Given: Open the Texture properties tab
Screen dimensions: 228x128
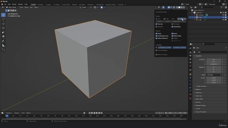Looking at the screenshot, I should coord(190,98).
